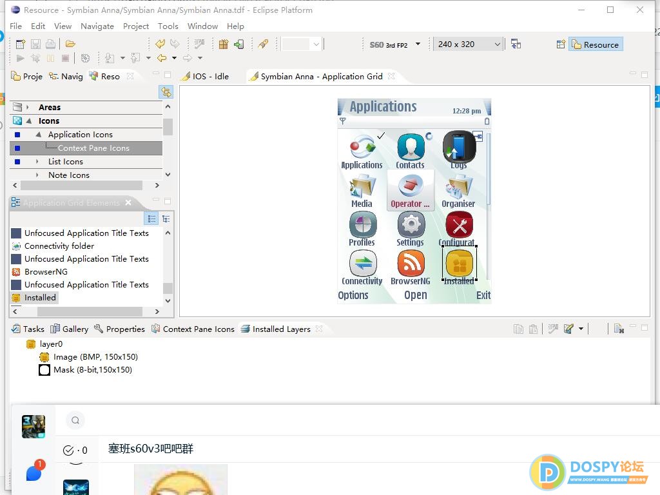Image resolution: width=660 pixels, height=495 pixels.
Task: Open the S60 3rd FP2 platform dropdown
Action: pos(418,44)
